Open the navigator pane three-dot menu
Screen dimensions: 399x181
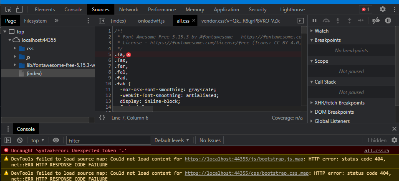click(x=88, y=20)
